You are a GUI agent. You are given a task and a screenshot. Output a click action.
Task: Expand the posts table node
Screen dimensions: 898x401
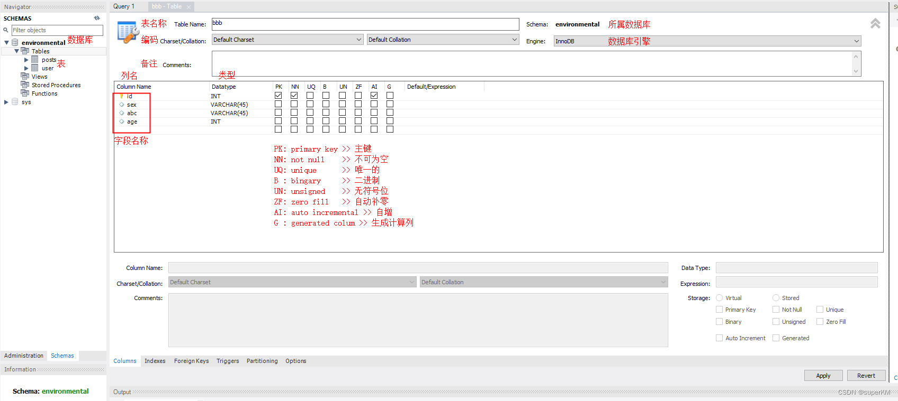click(x=26, y=60)
